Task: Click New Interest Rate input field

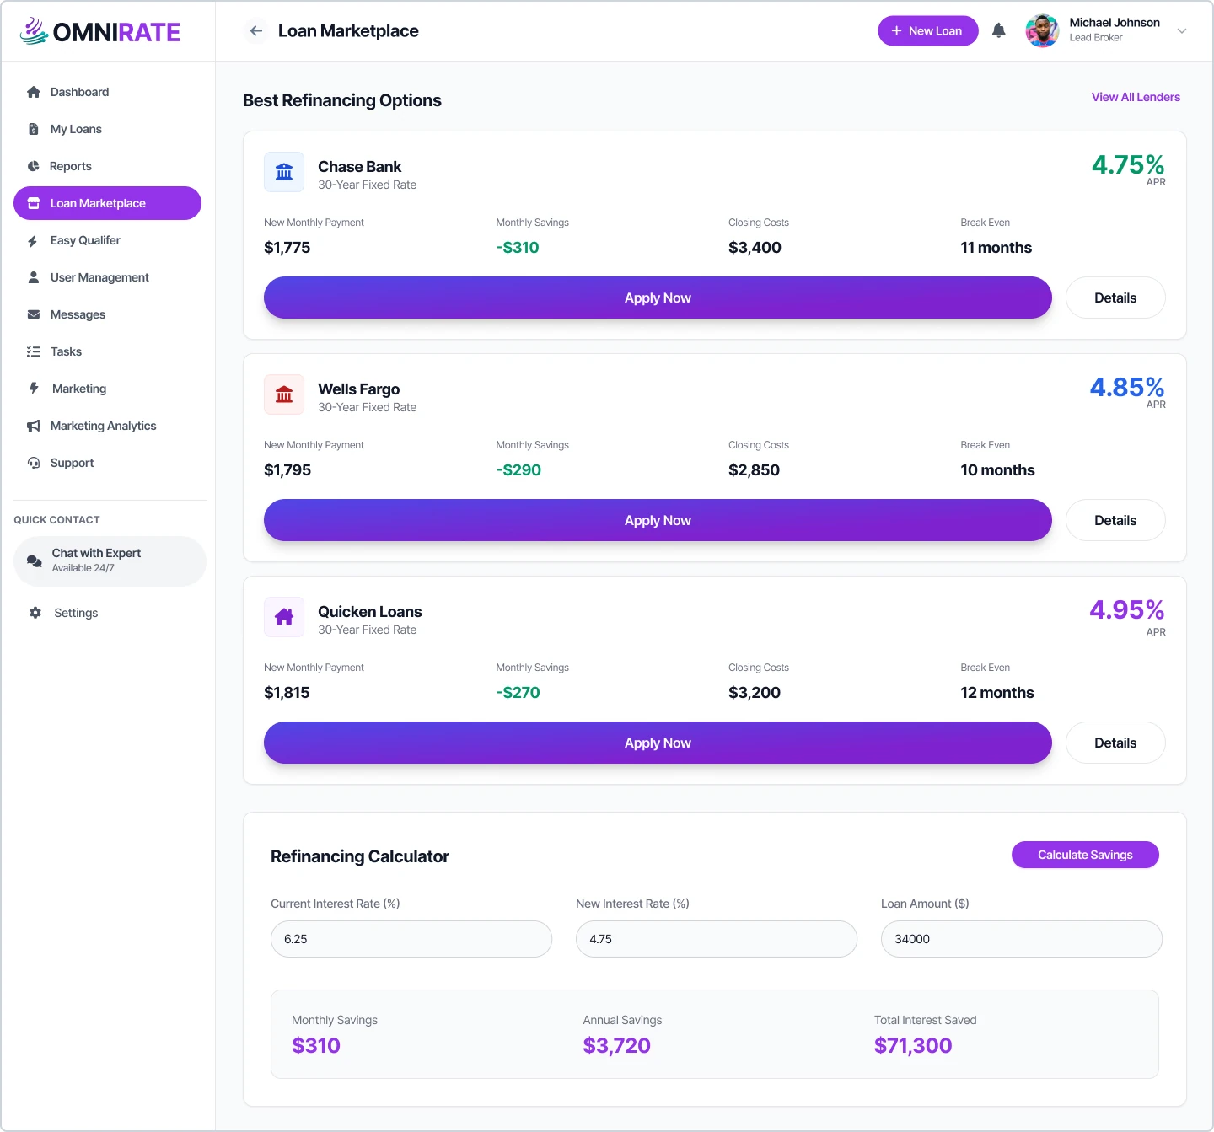Action: (x=717, y=939)
